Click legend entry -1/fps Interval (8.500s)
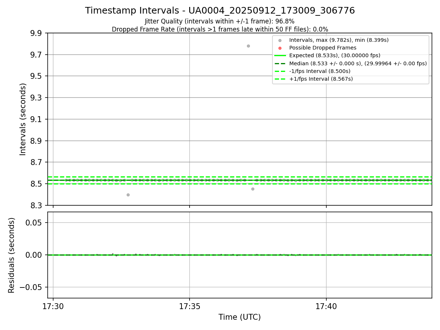 [320, 71]
